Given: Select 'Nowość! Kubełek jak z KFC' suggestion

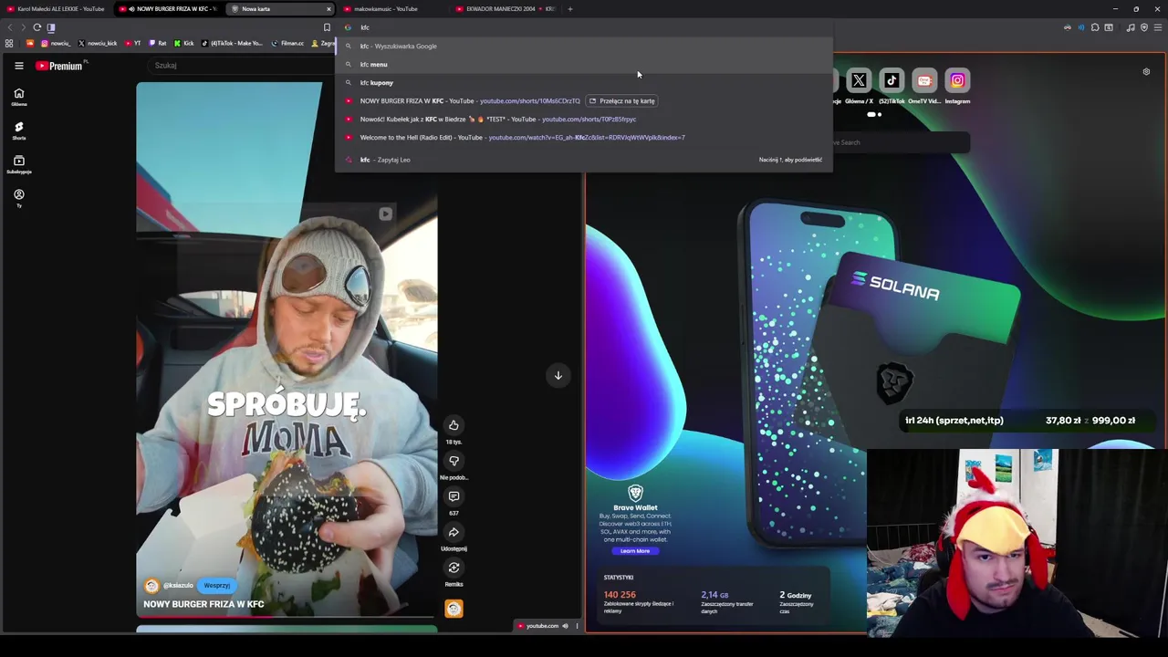Looking at the screenshot, I should 584,119.
